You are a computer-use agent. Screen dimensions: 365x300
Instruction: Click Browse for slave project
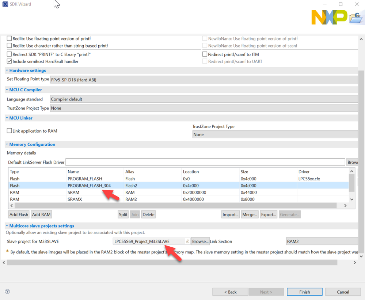[x=200, y=242]
